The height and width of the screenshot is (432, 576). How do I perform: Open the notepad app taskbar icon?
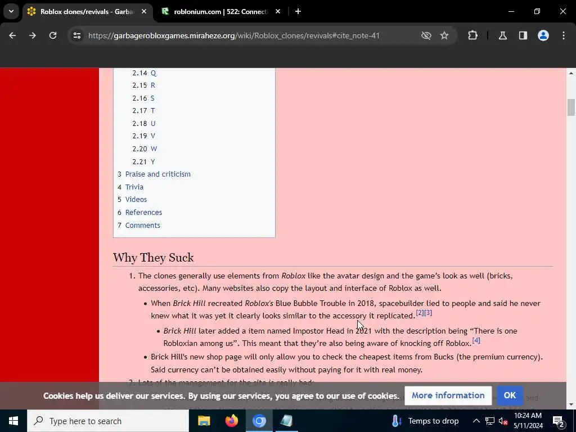pos(286,421)
